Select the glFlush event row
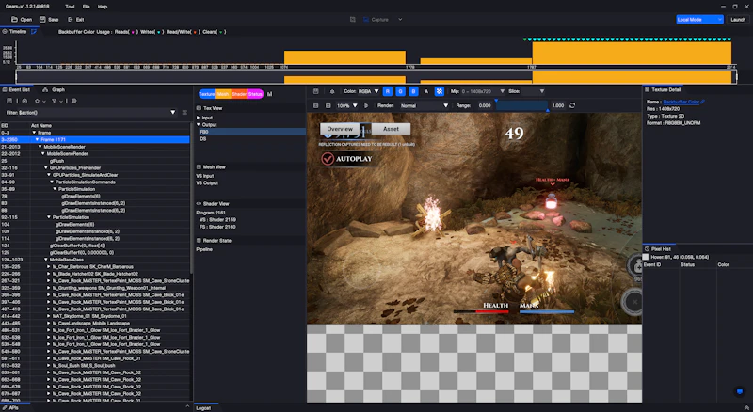The width and height of the screenshot is (753, 412). (x=95, y=161)
